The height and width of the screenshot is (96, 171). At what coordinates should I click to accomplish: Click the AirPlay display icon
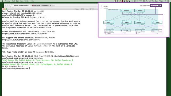tap(129, 1)
